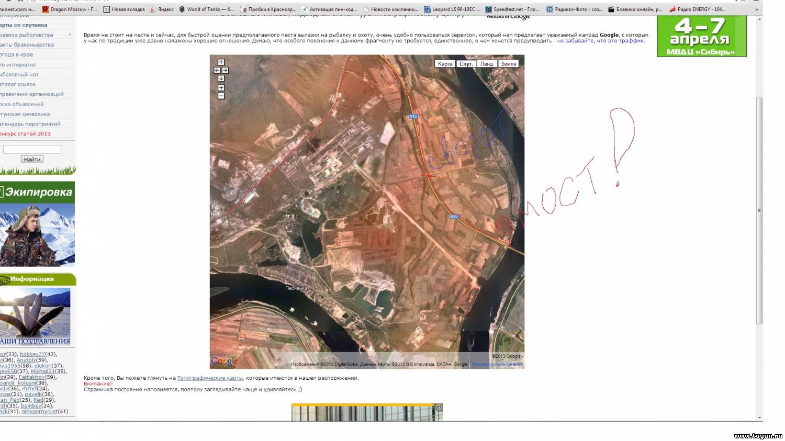
Task: Select the Спут. satellite map view
Action: [x=466, y=64]
